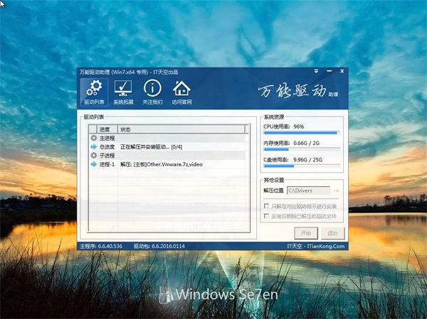Select the 子进程 gear row icon
The width and height of the screenshot is (427, 319).
[93, 156]
